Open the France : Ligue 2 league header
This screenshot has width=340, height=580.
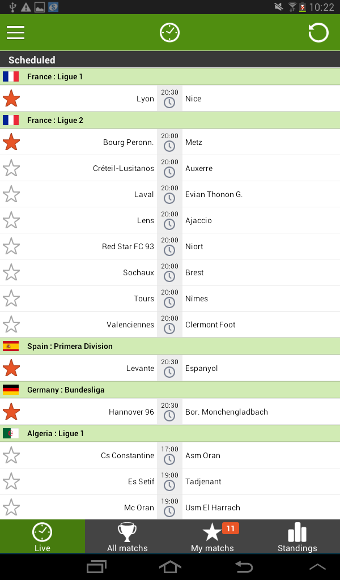(170, 120)
